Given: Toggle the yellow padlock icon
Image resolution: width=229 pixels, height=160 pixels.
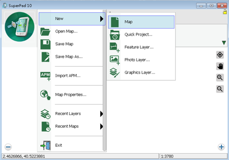Looking at the screenshot, I should tap(225, 12).
